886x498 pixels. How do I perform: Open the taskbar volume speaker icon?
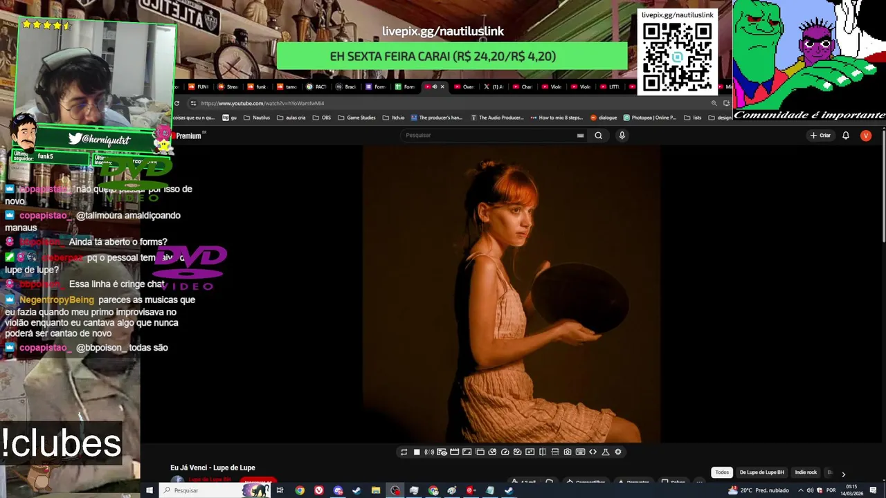[810, 490]
